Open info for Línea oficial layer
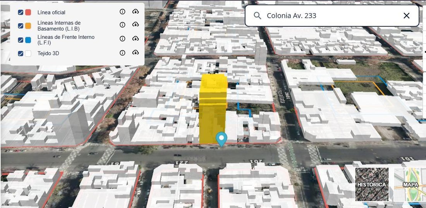Screen dimensions: 426x208 pos(122,11)
